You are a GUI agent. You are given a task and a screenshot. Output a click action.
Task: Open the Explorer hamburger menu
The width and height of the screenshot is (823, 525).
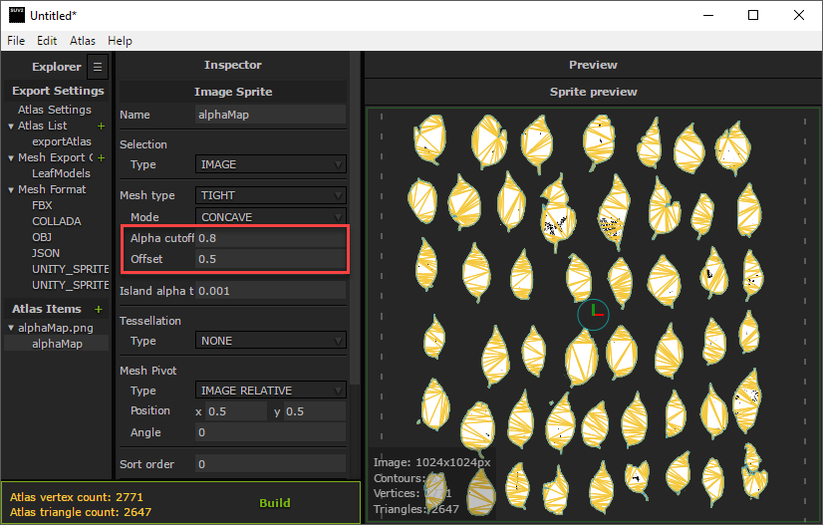(97, 67)
